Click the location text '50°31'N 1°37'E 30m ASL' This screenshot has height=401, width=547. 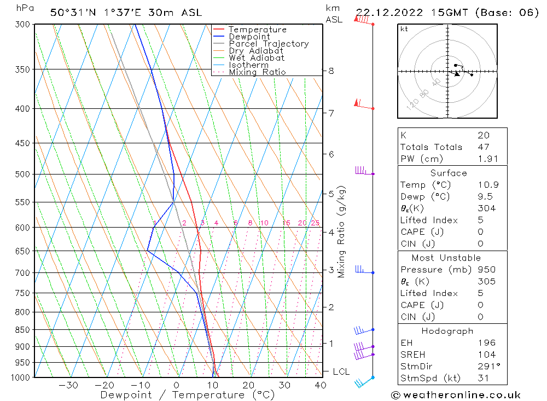pyautogui.click(x=126, y=13)
